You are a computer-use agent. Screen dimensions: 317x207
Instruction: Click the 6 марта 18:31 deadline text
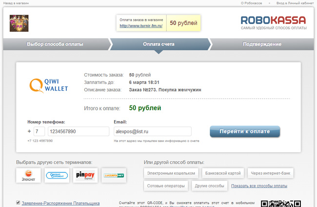[x=144, y=83]
